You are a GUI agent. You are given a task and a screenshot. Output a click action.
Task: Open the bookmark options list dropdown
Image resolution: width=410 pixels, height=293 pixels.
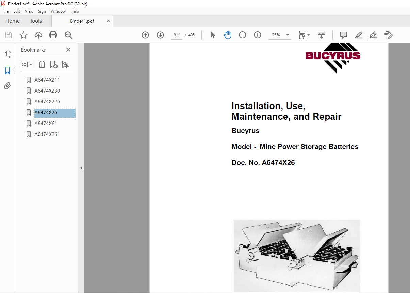(26, 64)
